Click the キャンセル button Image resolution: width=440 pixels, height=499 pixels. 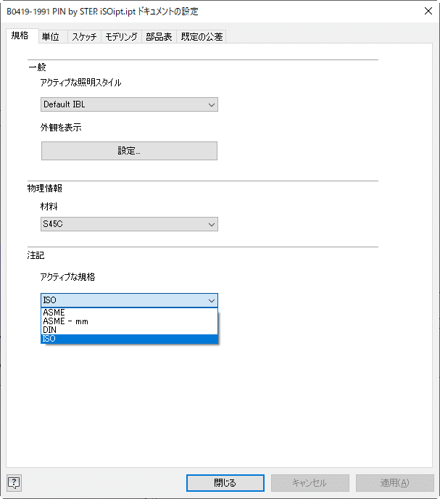(x=310, y=483)
